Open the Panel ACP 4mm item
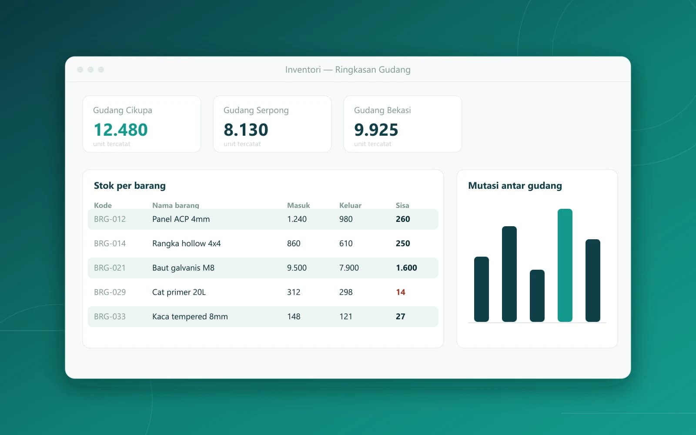696x435 pixels. pyautogui.click(x=181, y=219)
